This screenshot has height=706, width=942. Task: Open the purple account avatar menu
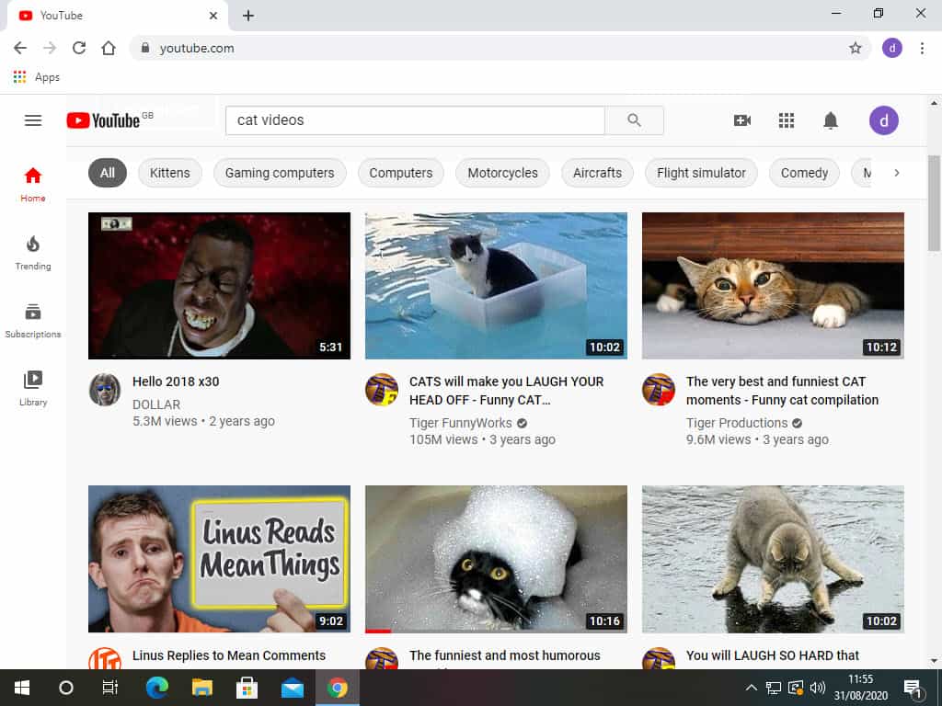(884, 120)
